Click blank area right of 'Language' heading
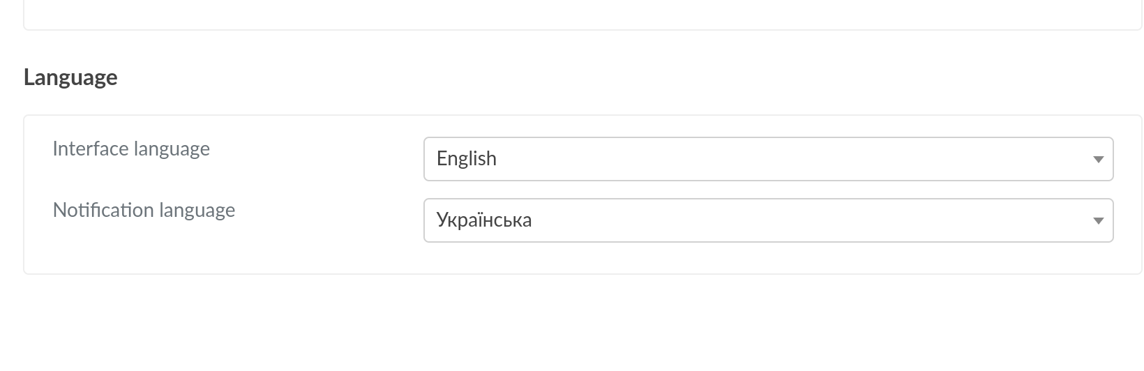 pyautogui.click(x=558, y=77)
